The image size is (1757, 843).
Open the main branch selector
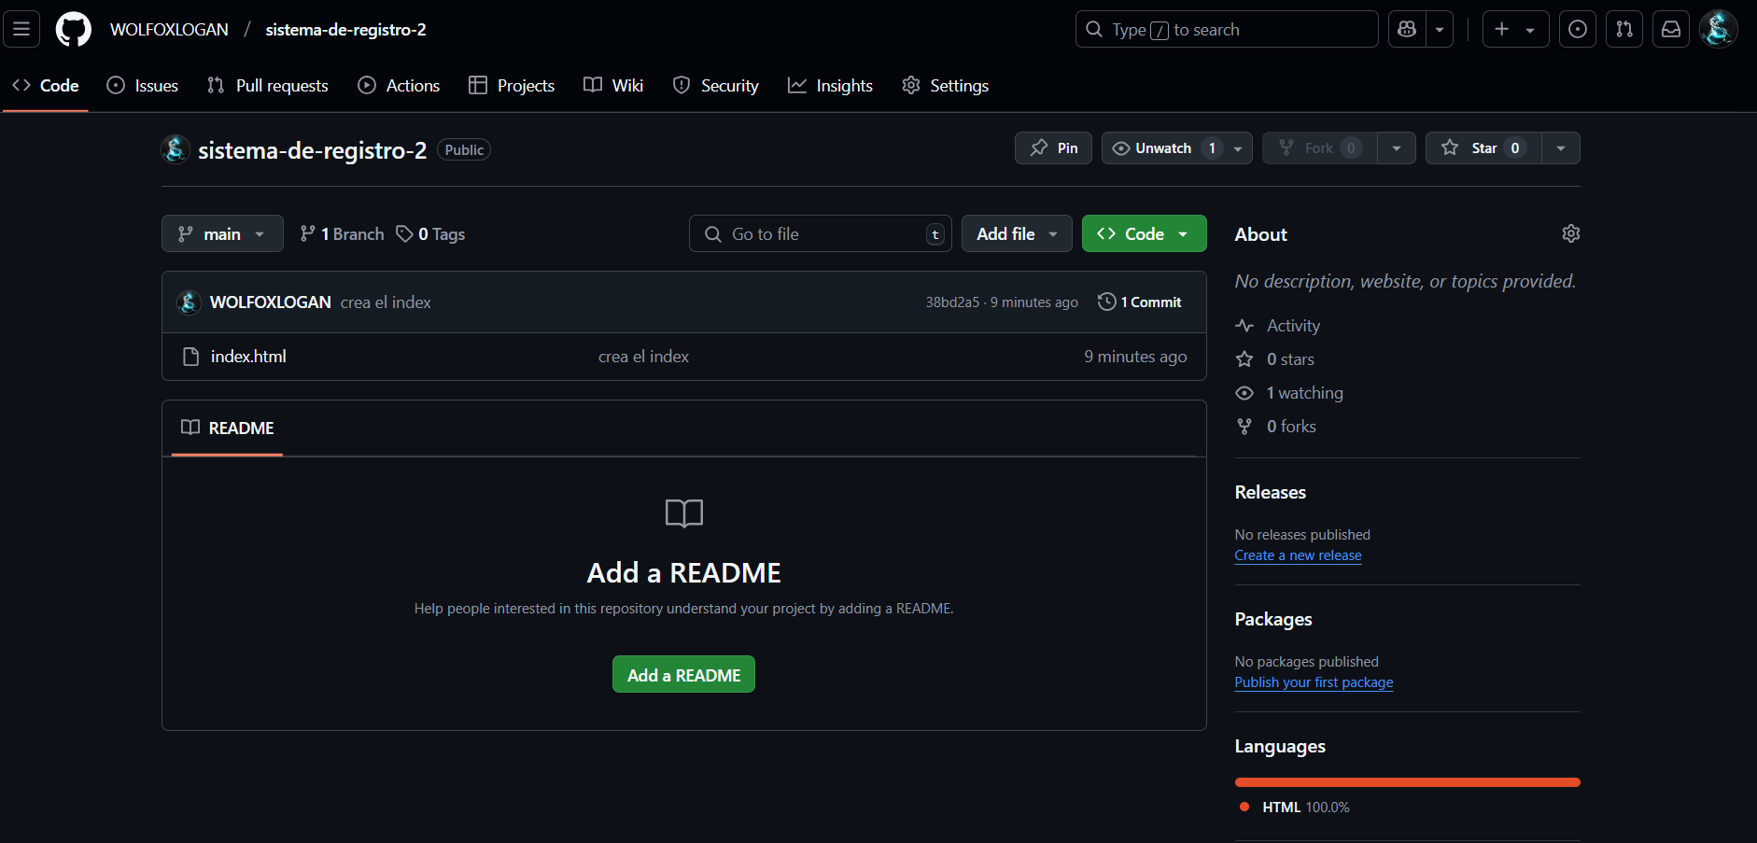(x=222, y=233)
